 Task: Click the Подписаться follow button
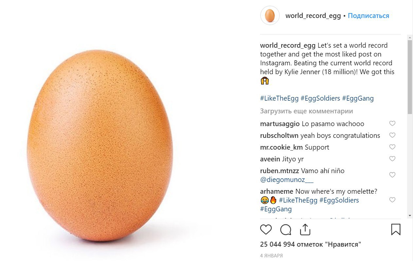(x=368, y=16)
